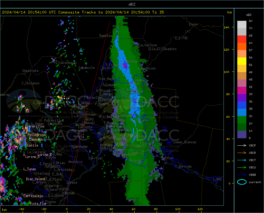Click the Zapata label
The image size is (264, 213).
point(72,183)
